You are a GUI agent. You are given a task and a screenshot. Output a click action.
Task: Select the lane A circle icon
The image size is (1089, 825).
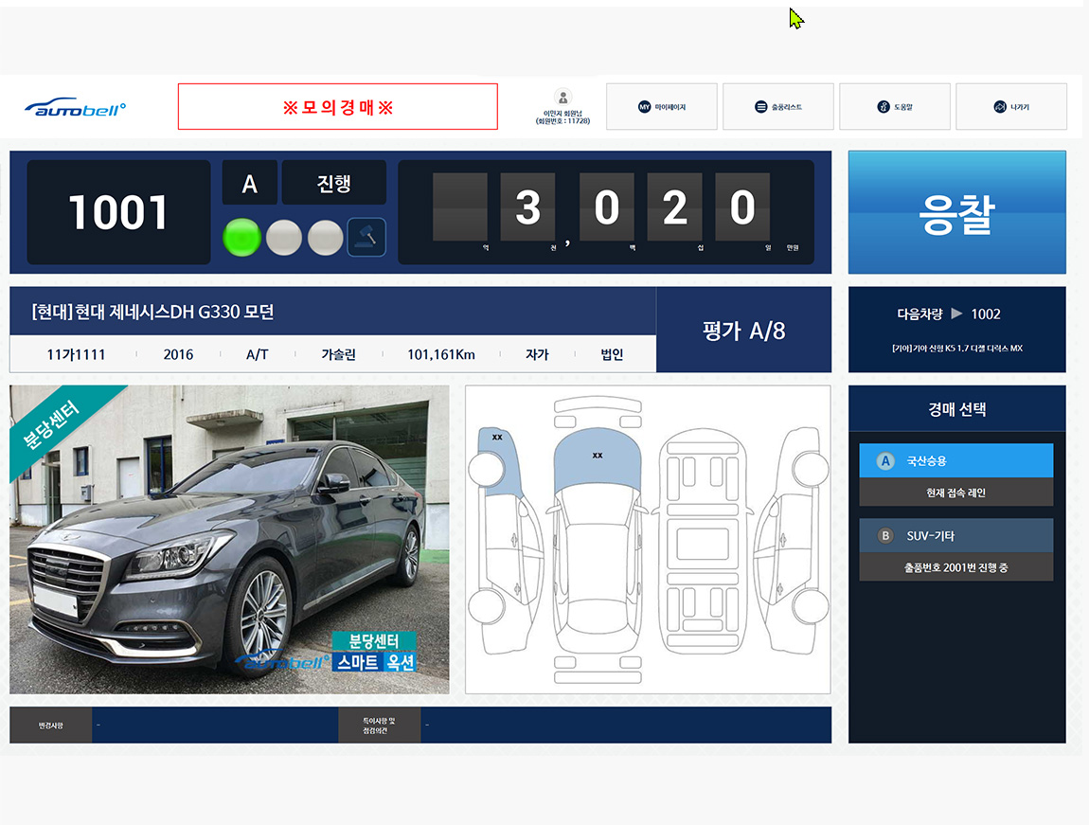(x=249, y=183)
